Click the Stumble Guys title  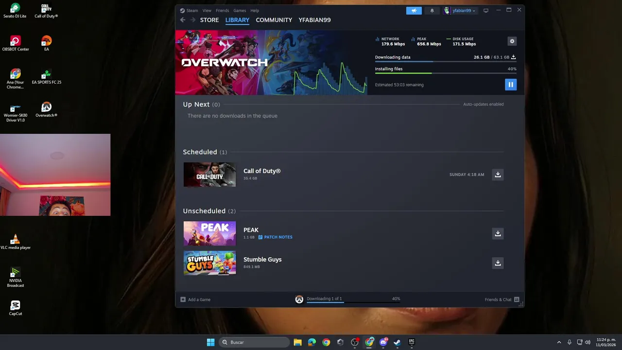262,260
